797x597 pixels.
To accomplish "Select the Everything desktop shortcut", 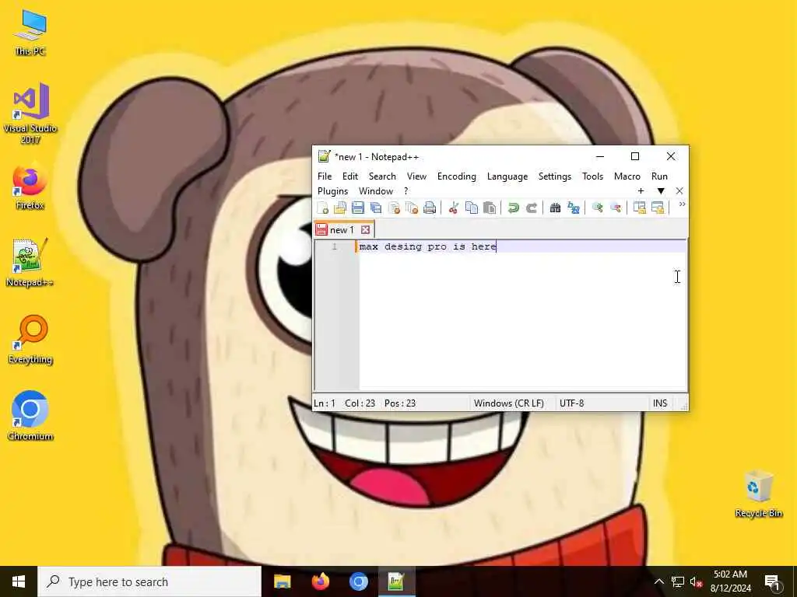I will click(30, 340).
